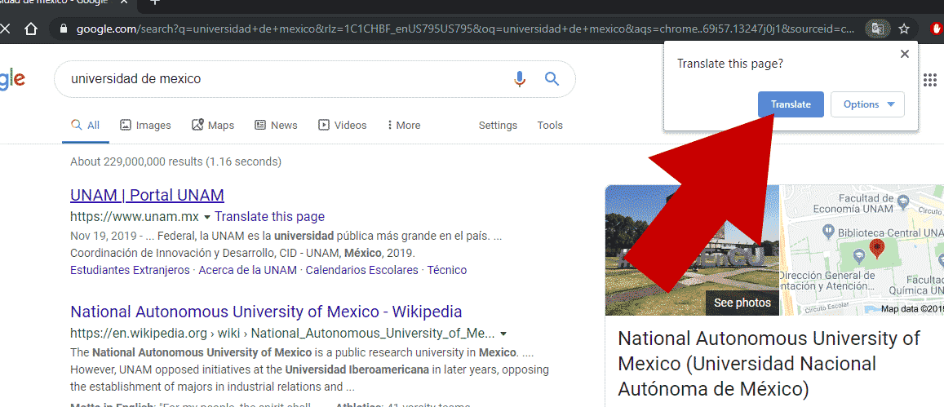
Task: Bookmark this page with the star icon
Action: click(x=904, y=29)
